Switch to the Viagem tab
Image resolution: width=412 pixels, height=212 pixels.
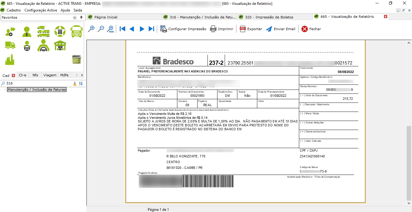pos(50,75)
